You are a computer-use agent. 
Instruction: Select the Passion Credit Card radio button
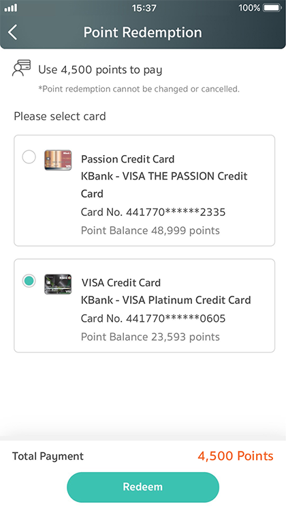tap(29, 157)
